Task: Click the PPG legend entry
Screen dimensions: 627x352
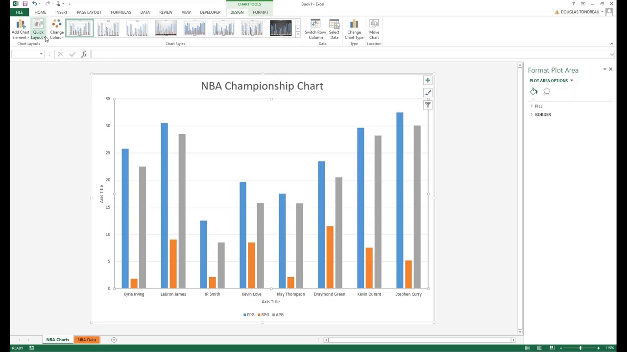Action: [x=249, y=315]
